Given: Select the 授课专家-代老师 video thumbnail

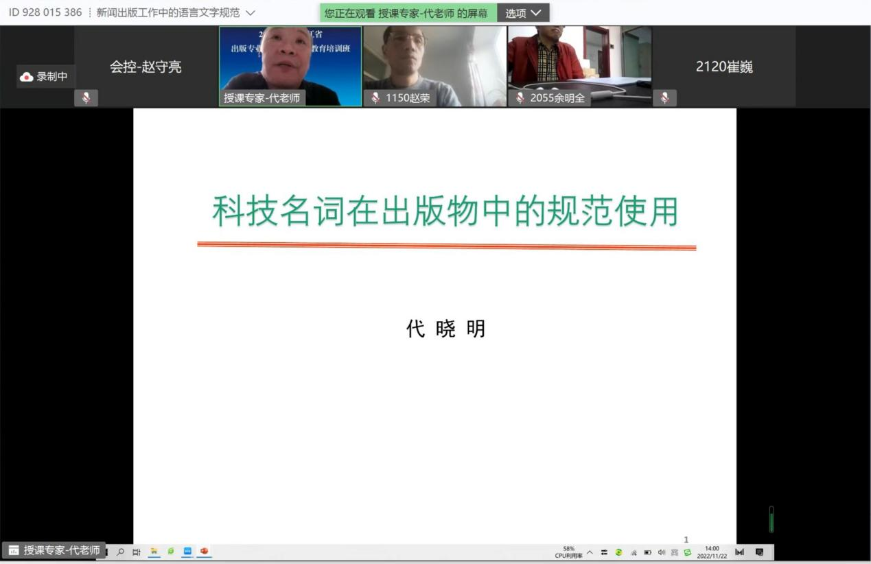Looking at the screenshot, I should tap(290, 65).
